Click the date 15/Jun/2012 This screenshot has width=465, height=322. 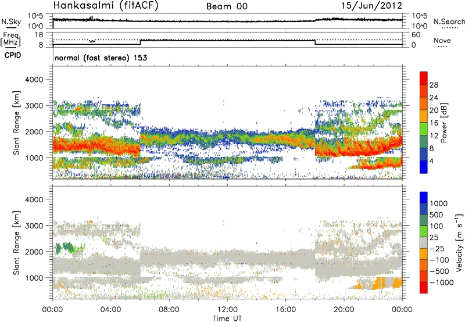point(371,6)
